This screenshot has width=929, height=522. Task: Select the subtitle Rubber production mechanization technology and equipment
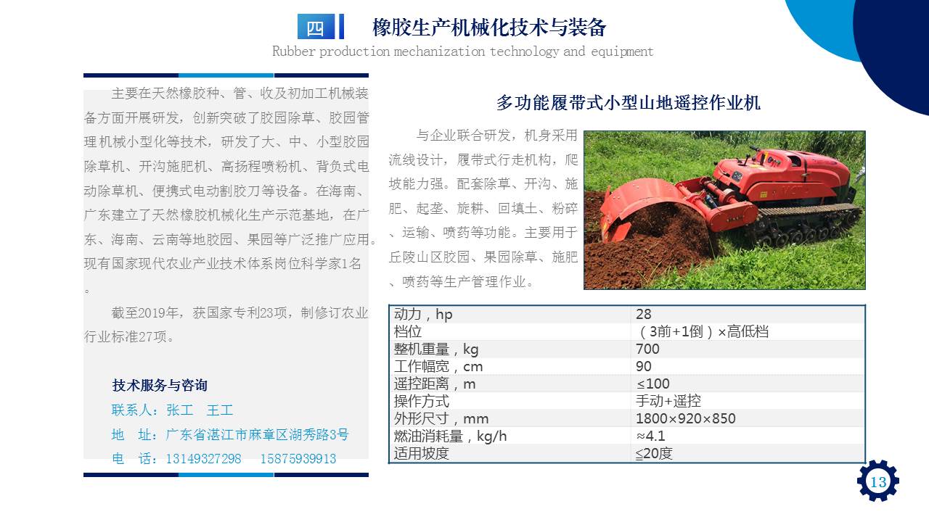click(463, 51)
